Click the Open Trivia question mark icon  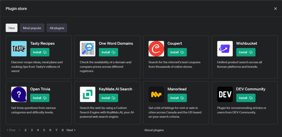(19, 94)
